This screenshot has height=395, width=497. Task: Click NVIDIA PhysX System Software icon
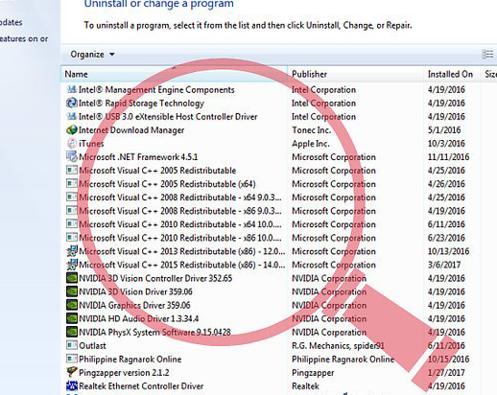[72, 332]
